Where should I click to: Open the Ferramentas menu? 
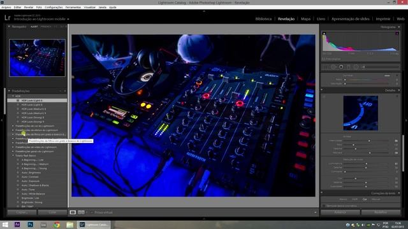click(x=73, y=7)
